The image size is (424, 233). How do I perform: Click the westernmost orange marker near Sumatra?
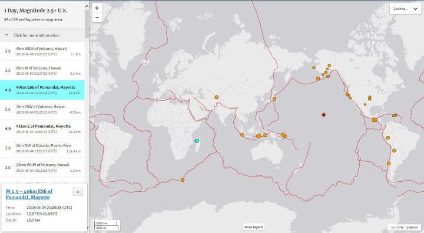click(242, 135)
